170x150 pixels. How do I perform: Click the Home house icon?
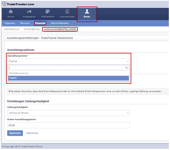(11, 11)
